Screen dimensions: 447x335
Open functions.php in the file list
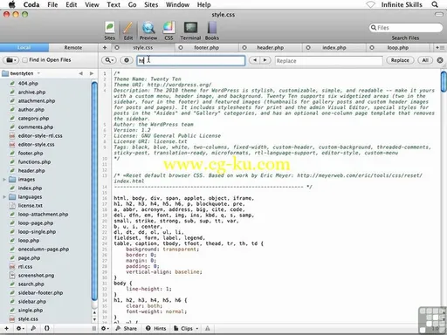[x=34, y=162]
